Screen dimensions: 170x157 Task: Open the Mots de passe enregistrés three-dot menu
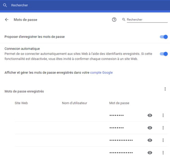pyautogui.click(x=165, y=89)
